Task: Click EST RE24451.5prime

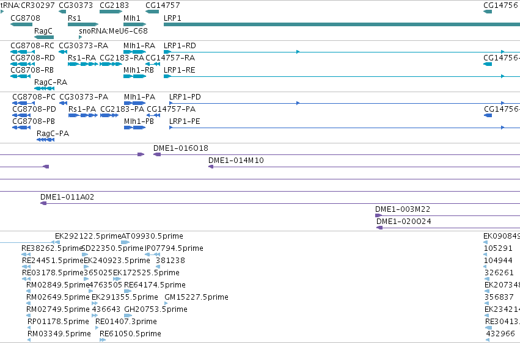Action: [53, 261]
